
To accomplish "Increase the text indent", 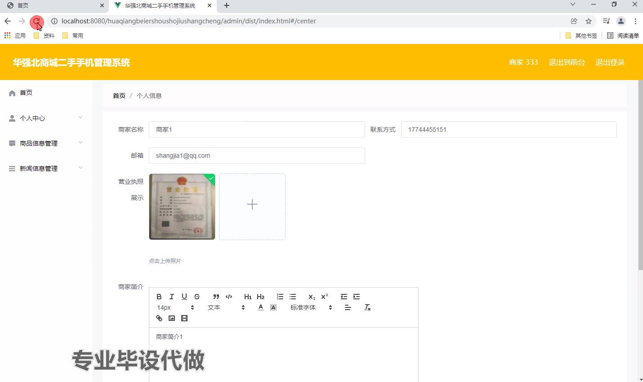I will (357, 297).
